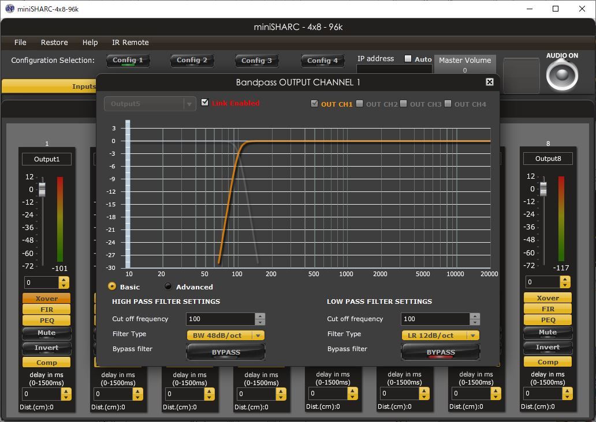Click the Output1 delay in ms field
This screenshot has width=596, height=422.
pyautogui.click(x=42, y=394)
